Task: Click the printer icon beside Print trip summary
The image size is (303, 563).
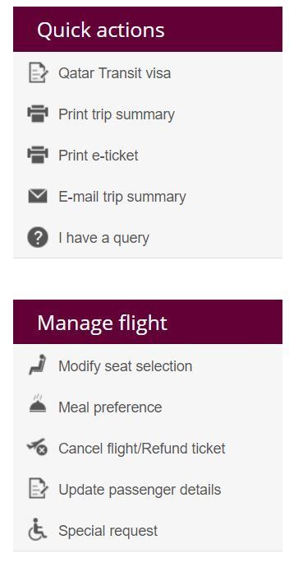Action: (x=38, y=114)
